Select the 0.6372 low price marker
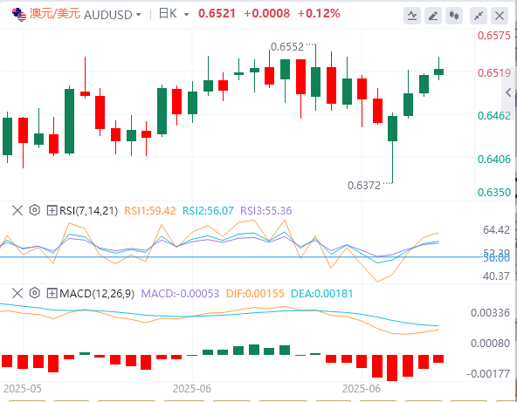Image resolution: width=517 pixels, height=402 pixels. [x=364, y=186]
